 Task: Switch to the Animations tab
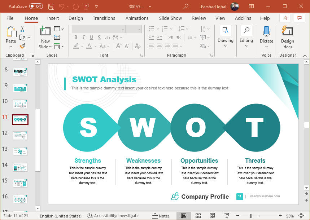(x=137, y=18)
